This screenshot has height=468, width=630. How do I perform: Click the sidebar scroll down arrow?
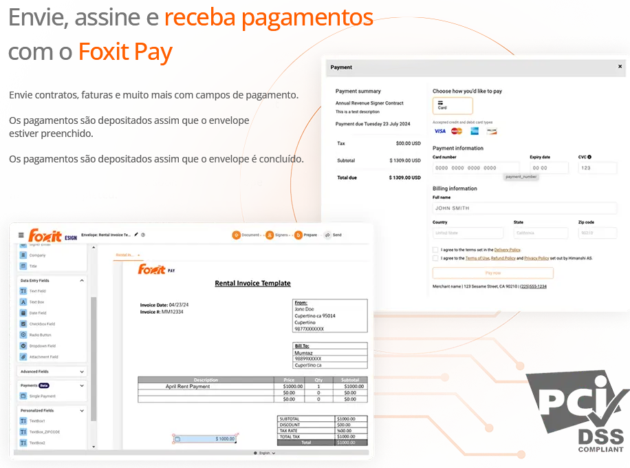click(94, 446)
